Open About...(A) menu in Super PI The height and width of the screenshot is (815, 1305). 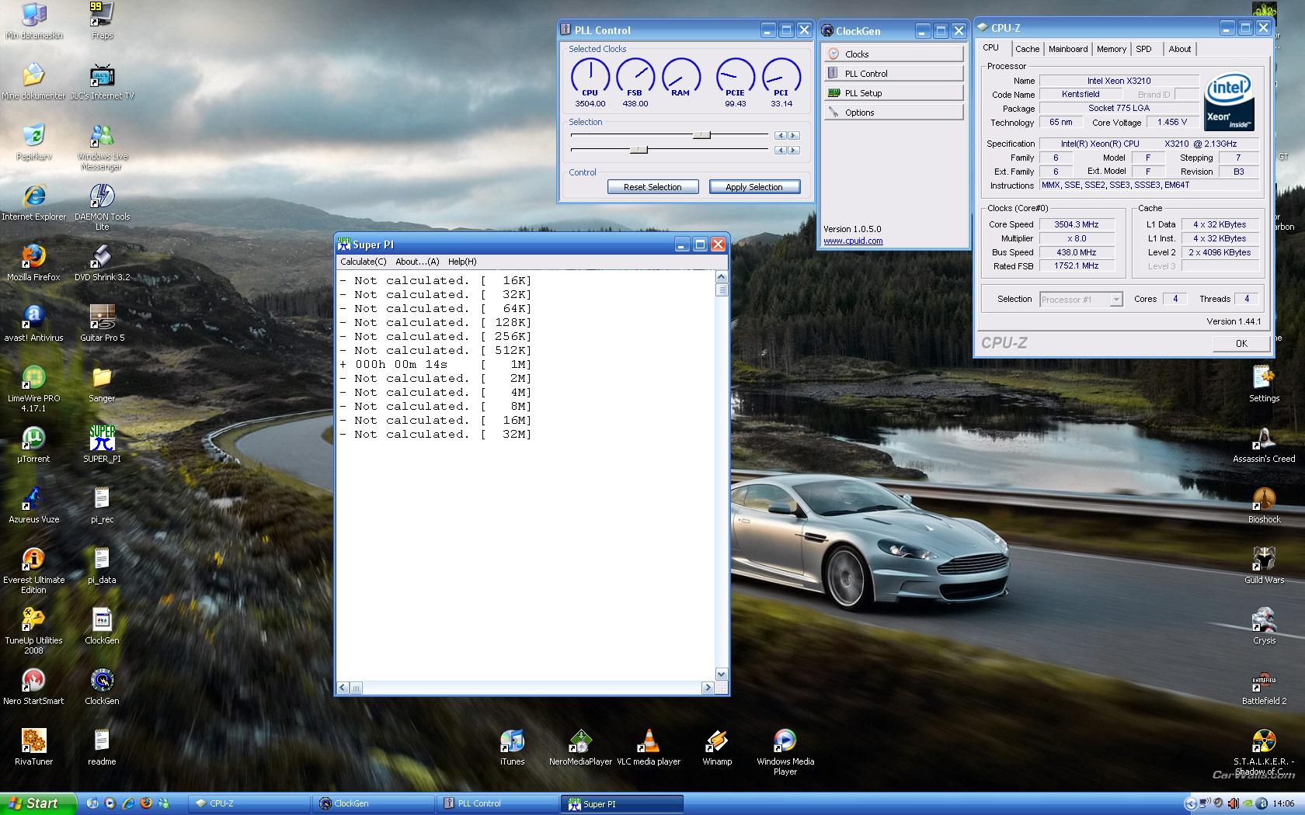(417, 262)
